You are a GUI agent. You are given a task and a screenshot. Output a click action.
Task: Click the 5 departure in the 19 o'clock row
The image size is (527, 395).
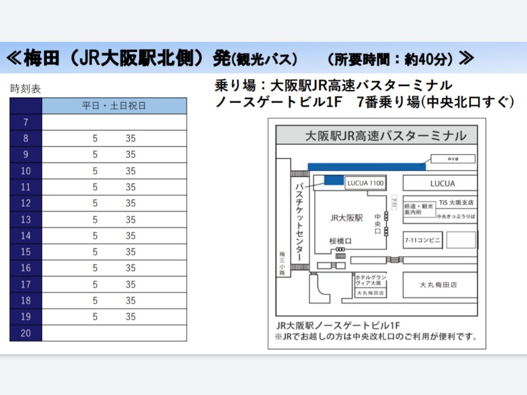pos(95,316)
